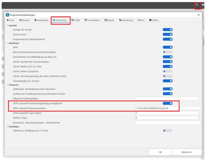Turn off the Assistent Aktiv switch
This screenshot has height=161, width=206.
168,47
